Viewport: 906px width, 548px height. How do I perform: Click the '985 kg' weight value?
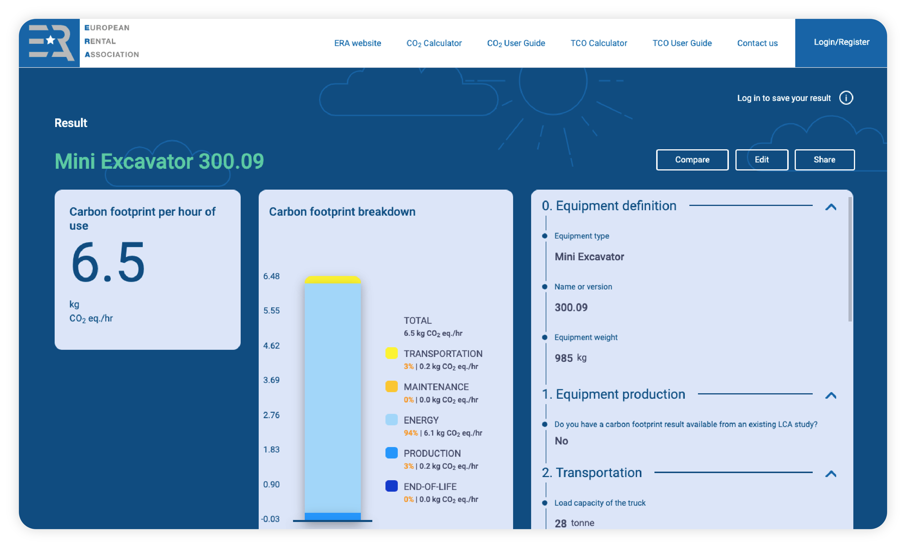(570, 358)
